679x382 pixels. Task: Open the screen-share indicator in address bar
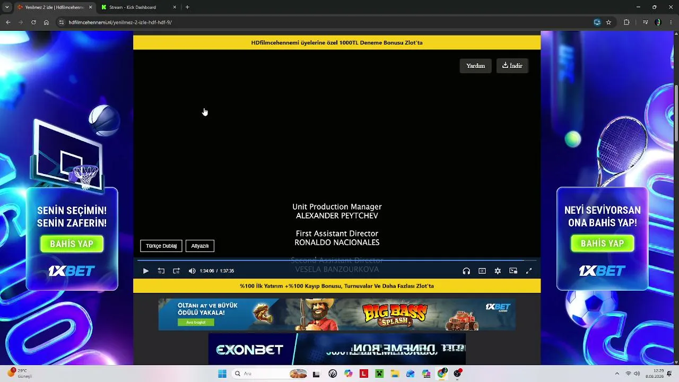coord(597,22)
